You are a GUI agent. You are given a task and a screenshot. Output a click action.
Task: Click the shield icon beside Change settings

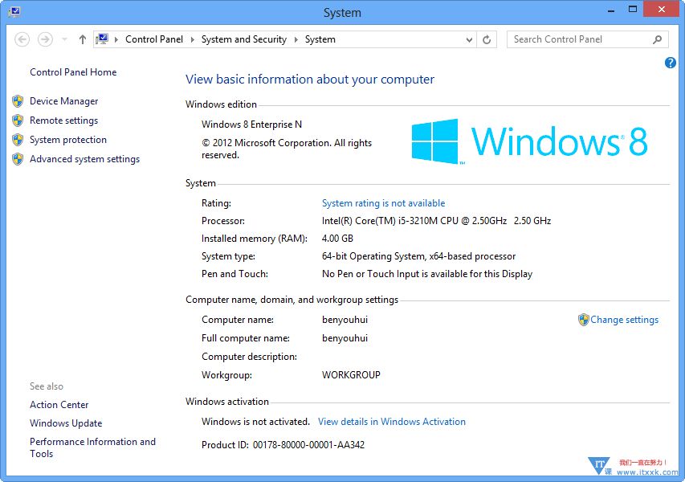click(583, 320)
